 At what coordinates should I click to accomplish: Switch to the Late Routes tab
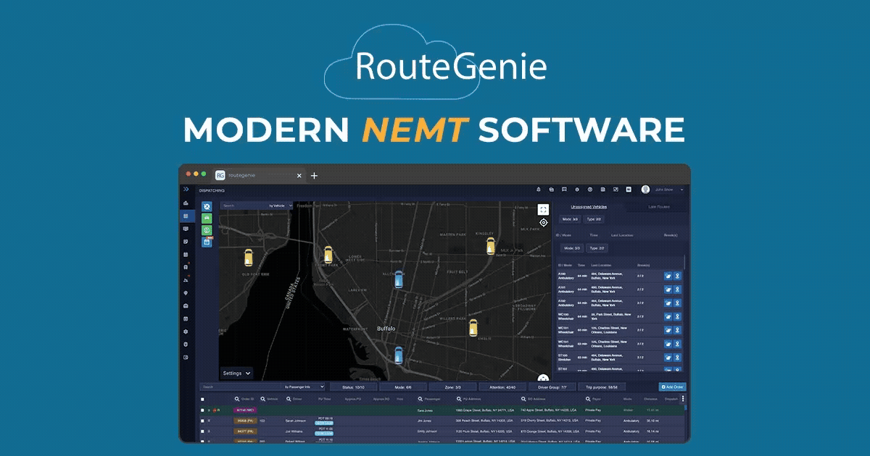659,207
